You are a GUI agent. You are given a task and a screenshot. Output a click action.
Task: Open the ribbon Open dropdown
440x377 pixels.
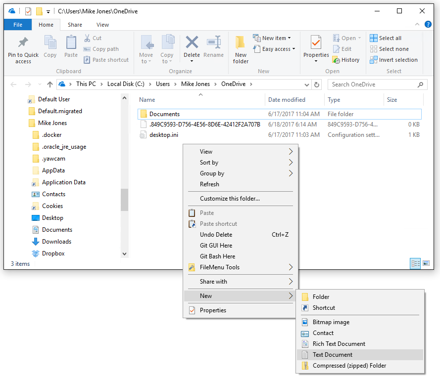pos(347,38)
